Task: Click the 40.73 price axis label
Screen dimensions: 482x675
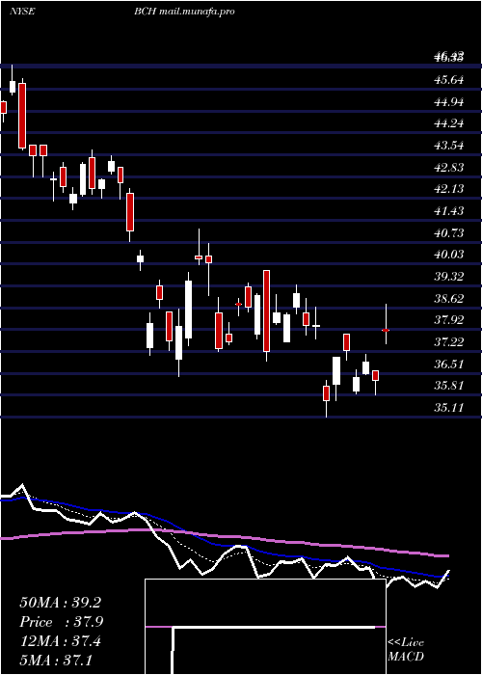Action: 449,233
